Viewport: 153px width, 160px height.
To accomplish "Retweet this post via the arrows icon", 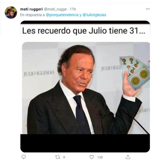I will [57, 157].
